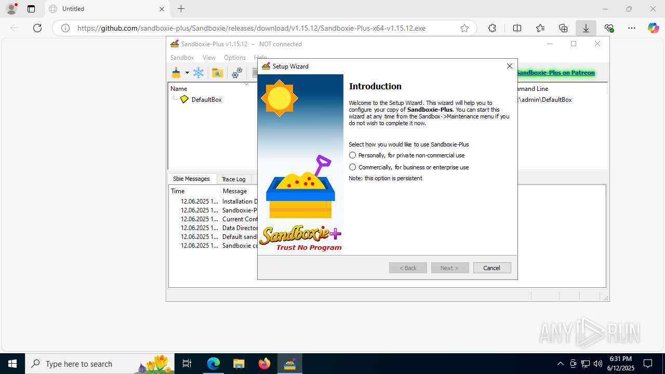Open File Explorer from taskbar

pos(238,364)
